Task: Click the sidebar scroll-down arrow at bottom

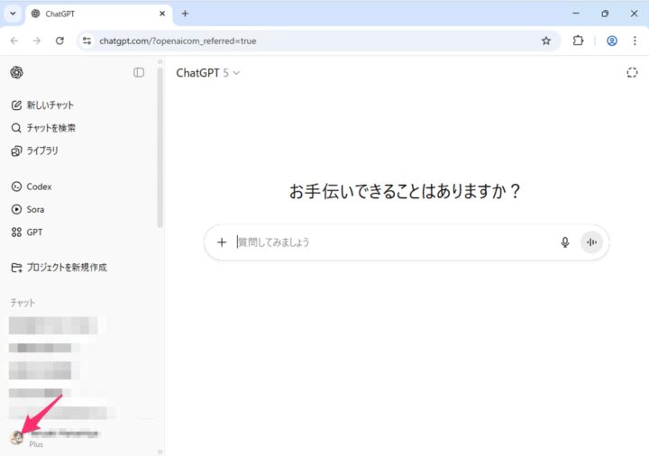Action: pyautogui.click(x=160, y=451)
